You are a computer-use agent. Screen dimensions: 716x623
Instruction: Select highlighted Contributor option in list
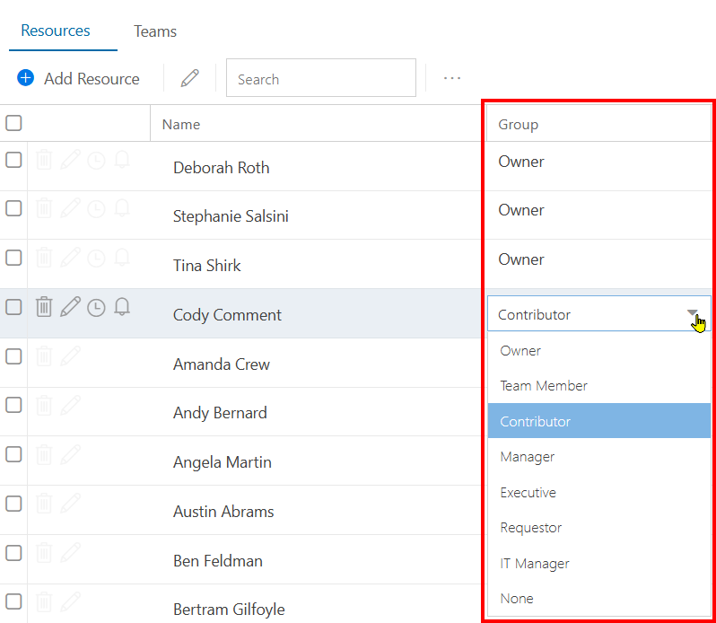599,421
